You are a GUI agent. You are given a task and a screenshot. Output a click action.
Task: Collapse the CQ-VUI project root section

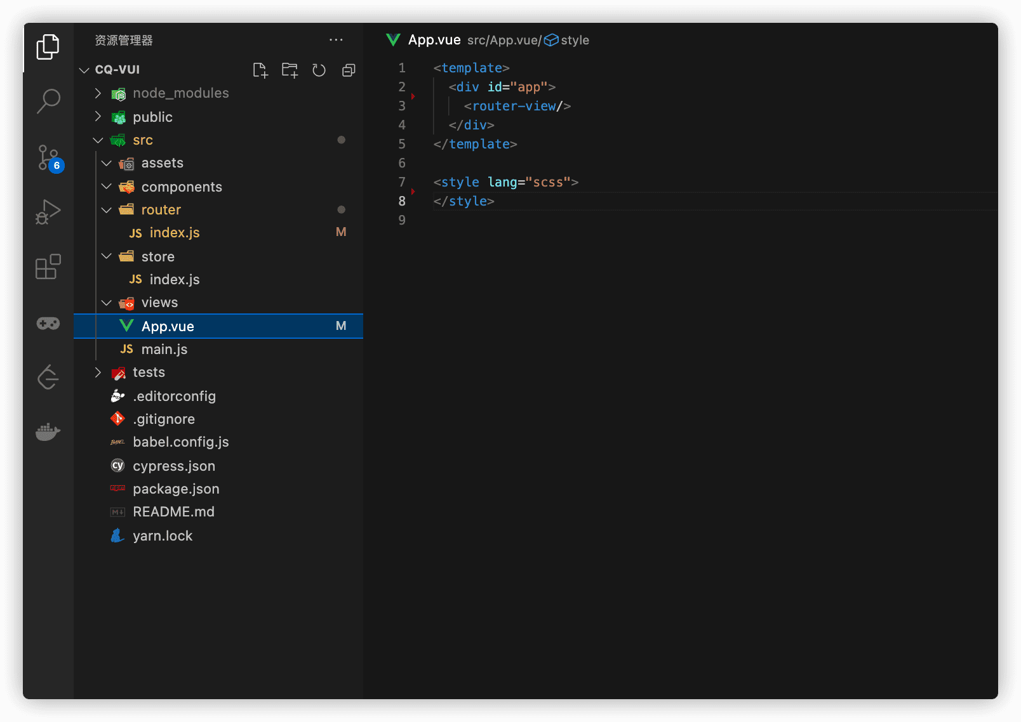[x=117, y=70]
